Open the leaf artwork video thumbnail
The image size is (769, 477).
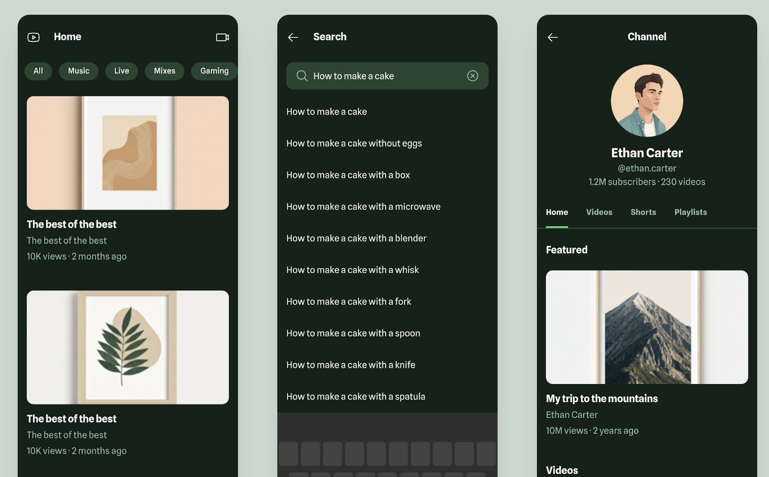[x=127, y=347]
